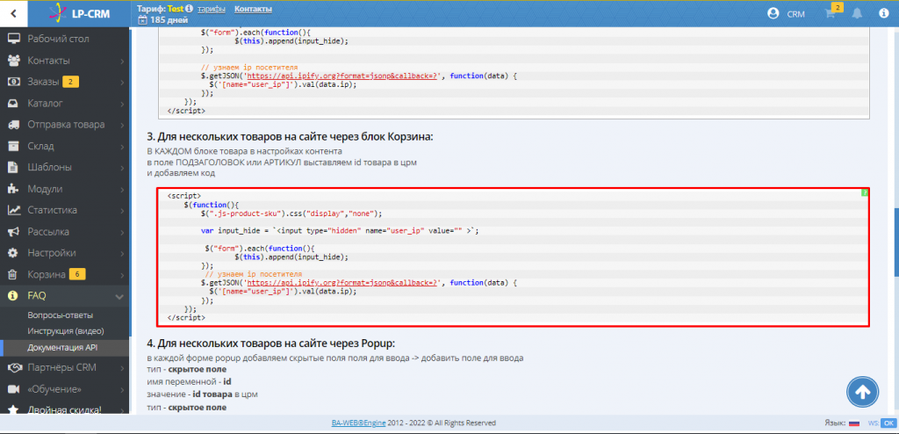Click the Партнёры CRM handshake icon

[14, 367]
